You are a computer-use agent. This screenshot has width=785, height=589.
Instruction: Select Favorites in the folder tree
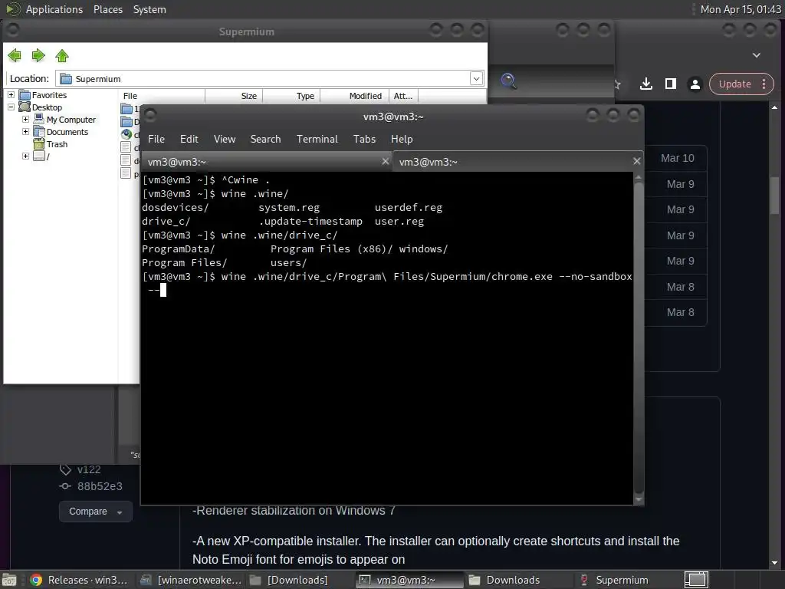click(49, 95)
